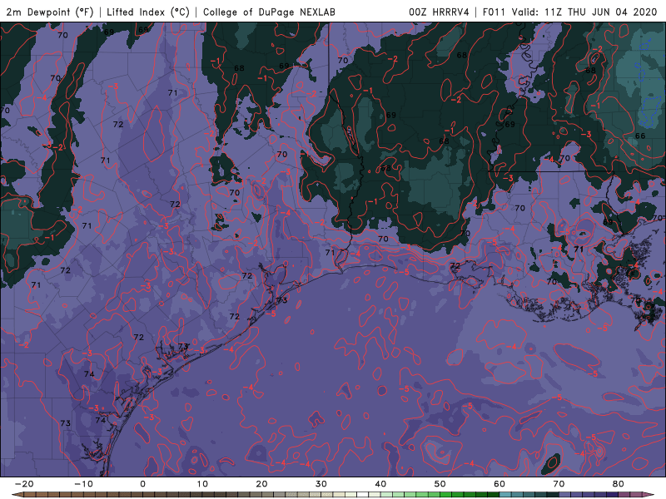This screenshot has width=666, height=499.
Task: Click the "10" color scale tick label
Action: (202, 484)
